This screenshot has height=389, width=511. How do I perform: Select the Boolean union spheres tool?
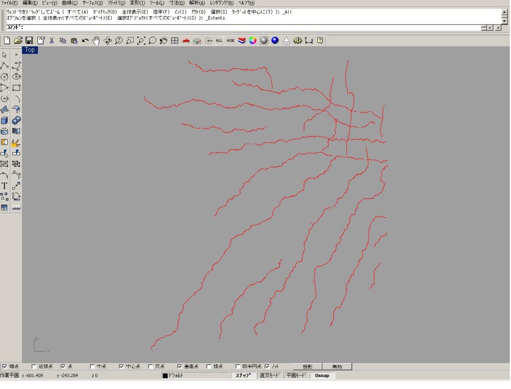[x=16, y=121]
